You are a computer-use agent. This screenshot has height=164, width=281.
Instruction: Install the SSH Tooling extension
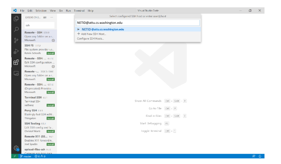point(51,131)
